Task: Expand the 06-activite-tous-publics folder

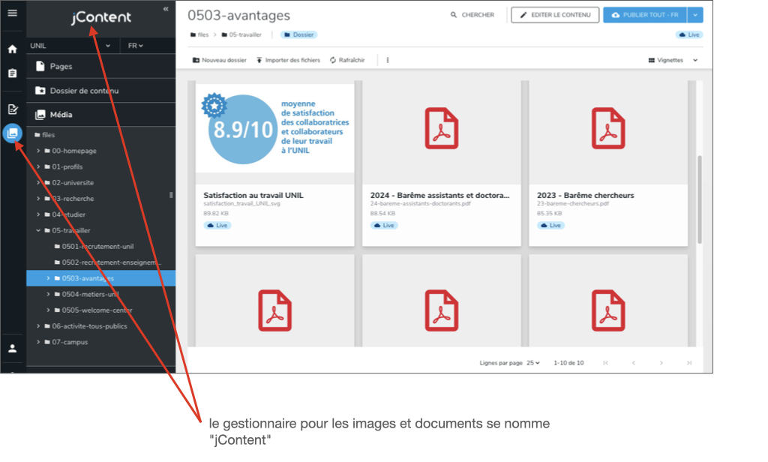Action: (38, 326)
